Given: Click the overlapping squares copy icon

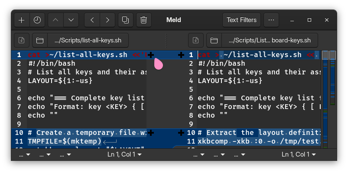Looking at the screenshot, I should pyautogui.click(x=126, y=20).
